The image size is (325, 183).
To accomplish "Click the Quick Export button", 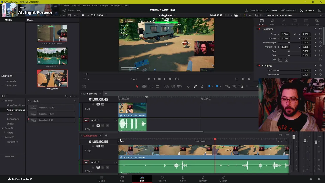I will click(253, 10).
